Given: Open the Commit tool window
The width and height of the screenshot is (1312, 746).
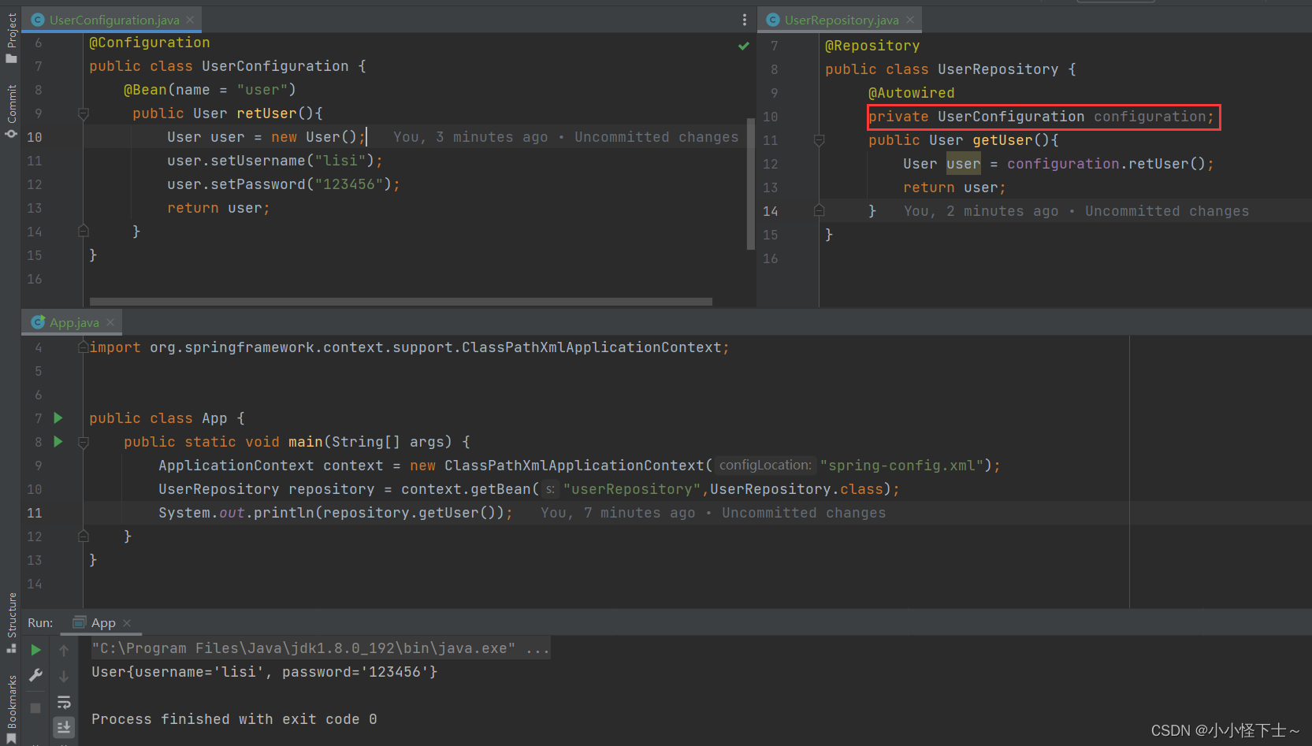Looking at the screenshot, I should coord(11,111).
